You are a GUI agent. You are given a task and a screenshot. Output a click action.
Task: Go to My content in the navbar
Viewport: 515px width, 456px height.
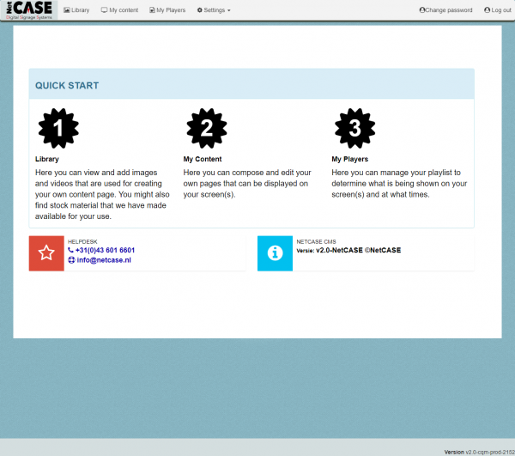119,10
